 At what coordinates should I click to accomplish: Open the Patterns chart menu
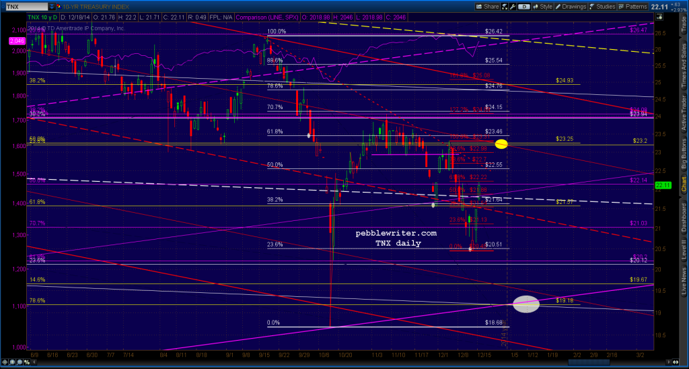click(632, 7)
